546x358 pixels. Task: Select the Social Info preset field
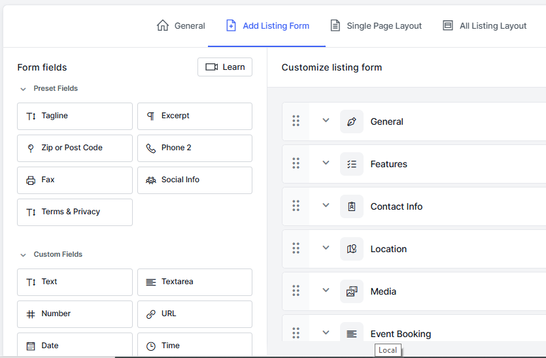194,180
